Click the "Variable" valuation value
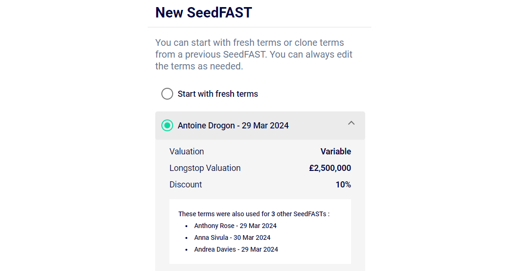Viewport: 519px width, 271px height. click(x=335, y=152)
